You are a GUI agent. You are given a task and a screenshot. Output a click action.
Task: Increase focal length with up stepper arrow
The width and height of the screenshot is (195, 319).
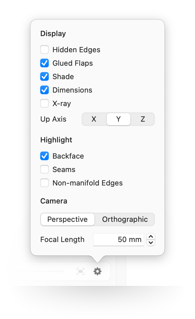click(x=151, y=237)
